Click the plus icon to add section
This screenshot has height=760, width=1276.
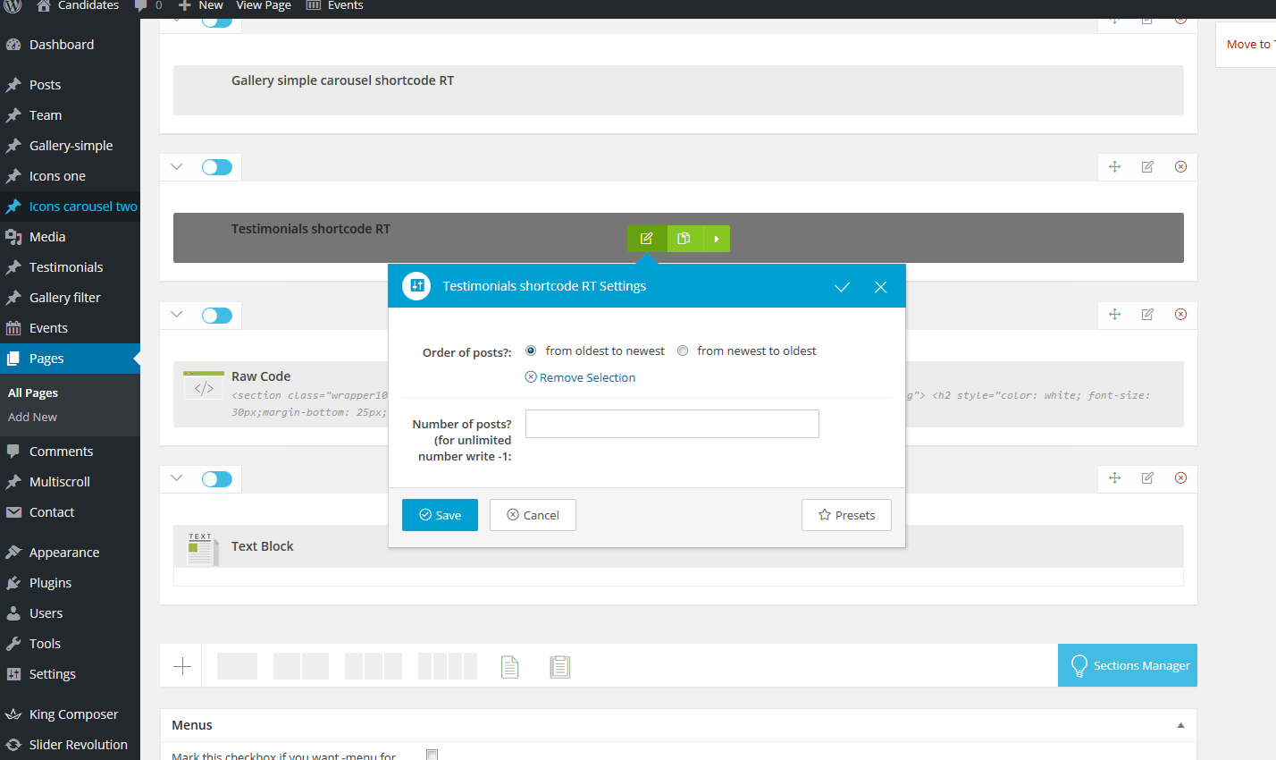point(182,666)
